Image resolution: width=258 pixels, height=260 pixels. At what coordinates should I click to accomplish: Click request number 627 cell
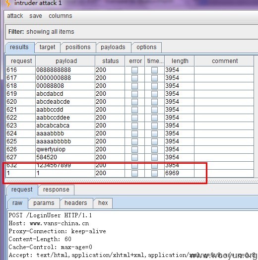point(20,157)
